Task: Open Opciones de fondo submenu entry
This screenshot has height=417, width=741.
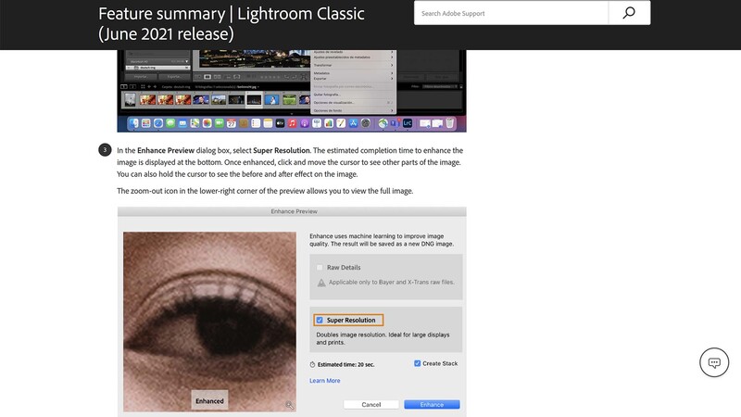Action: [328, 110]
